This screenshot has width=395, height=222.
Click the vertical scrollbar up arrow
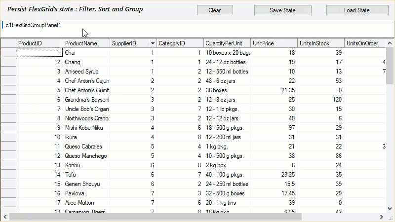point(390,42)
